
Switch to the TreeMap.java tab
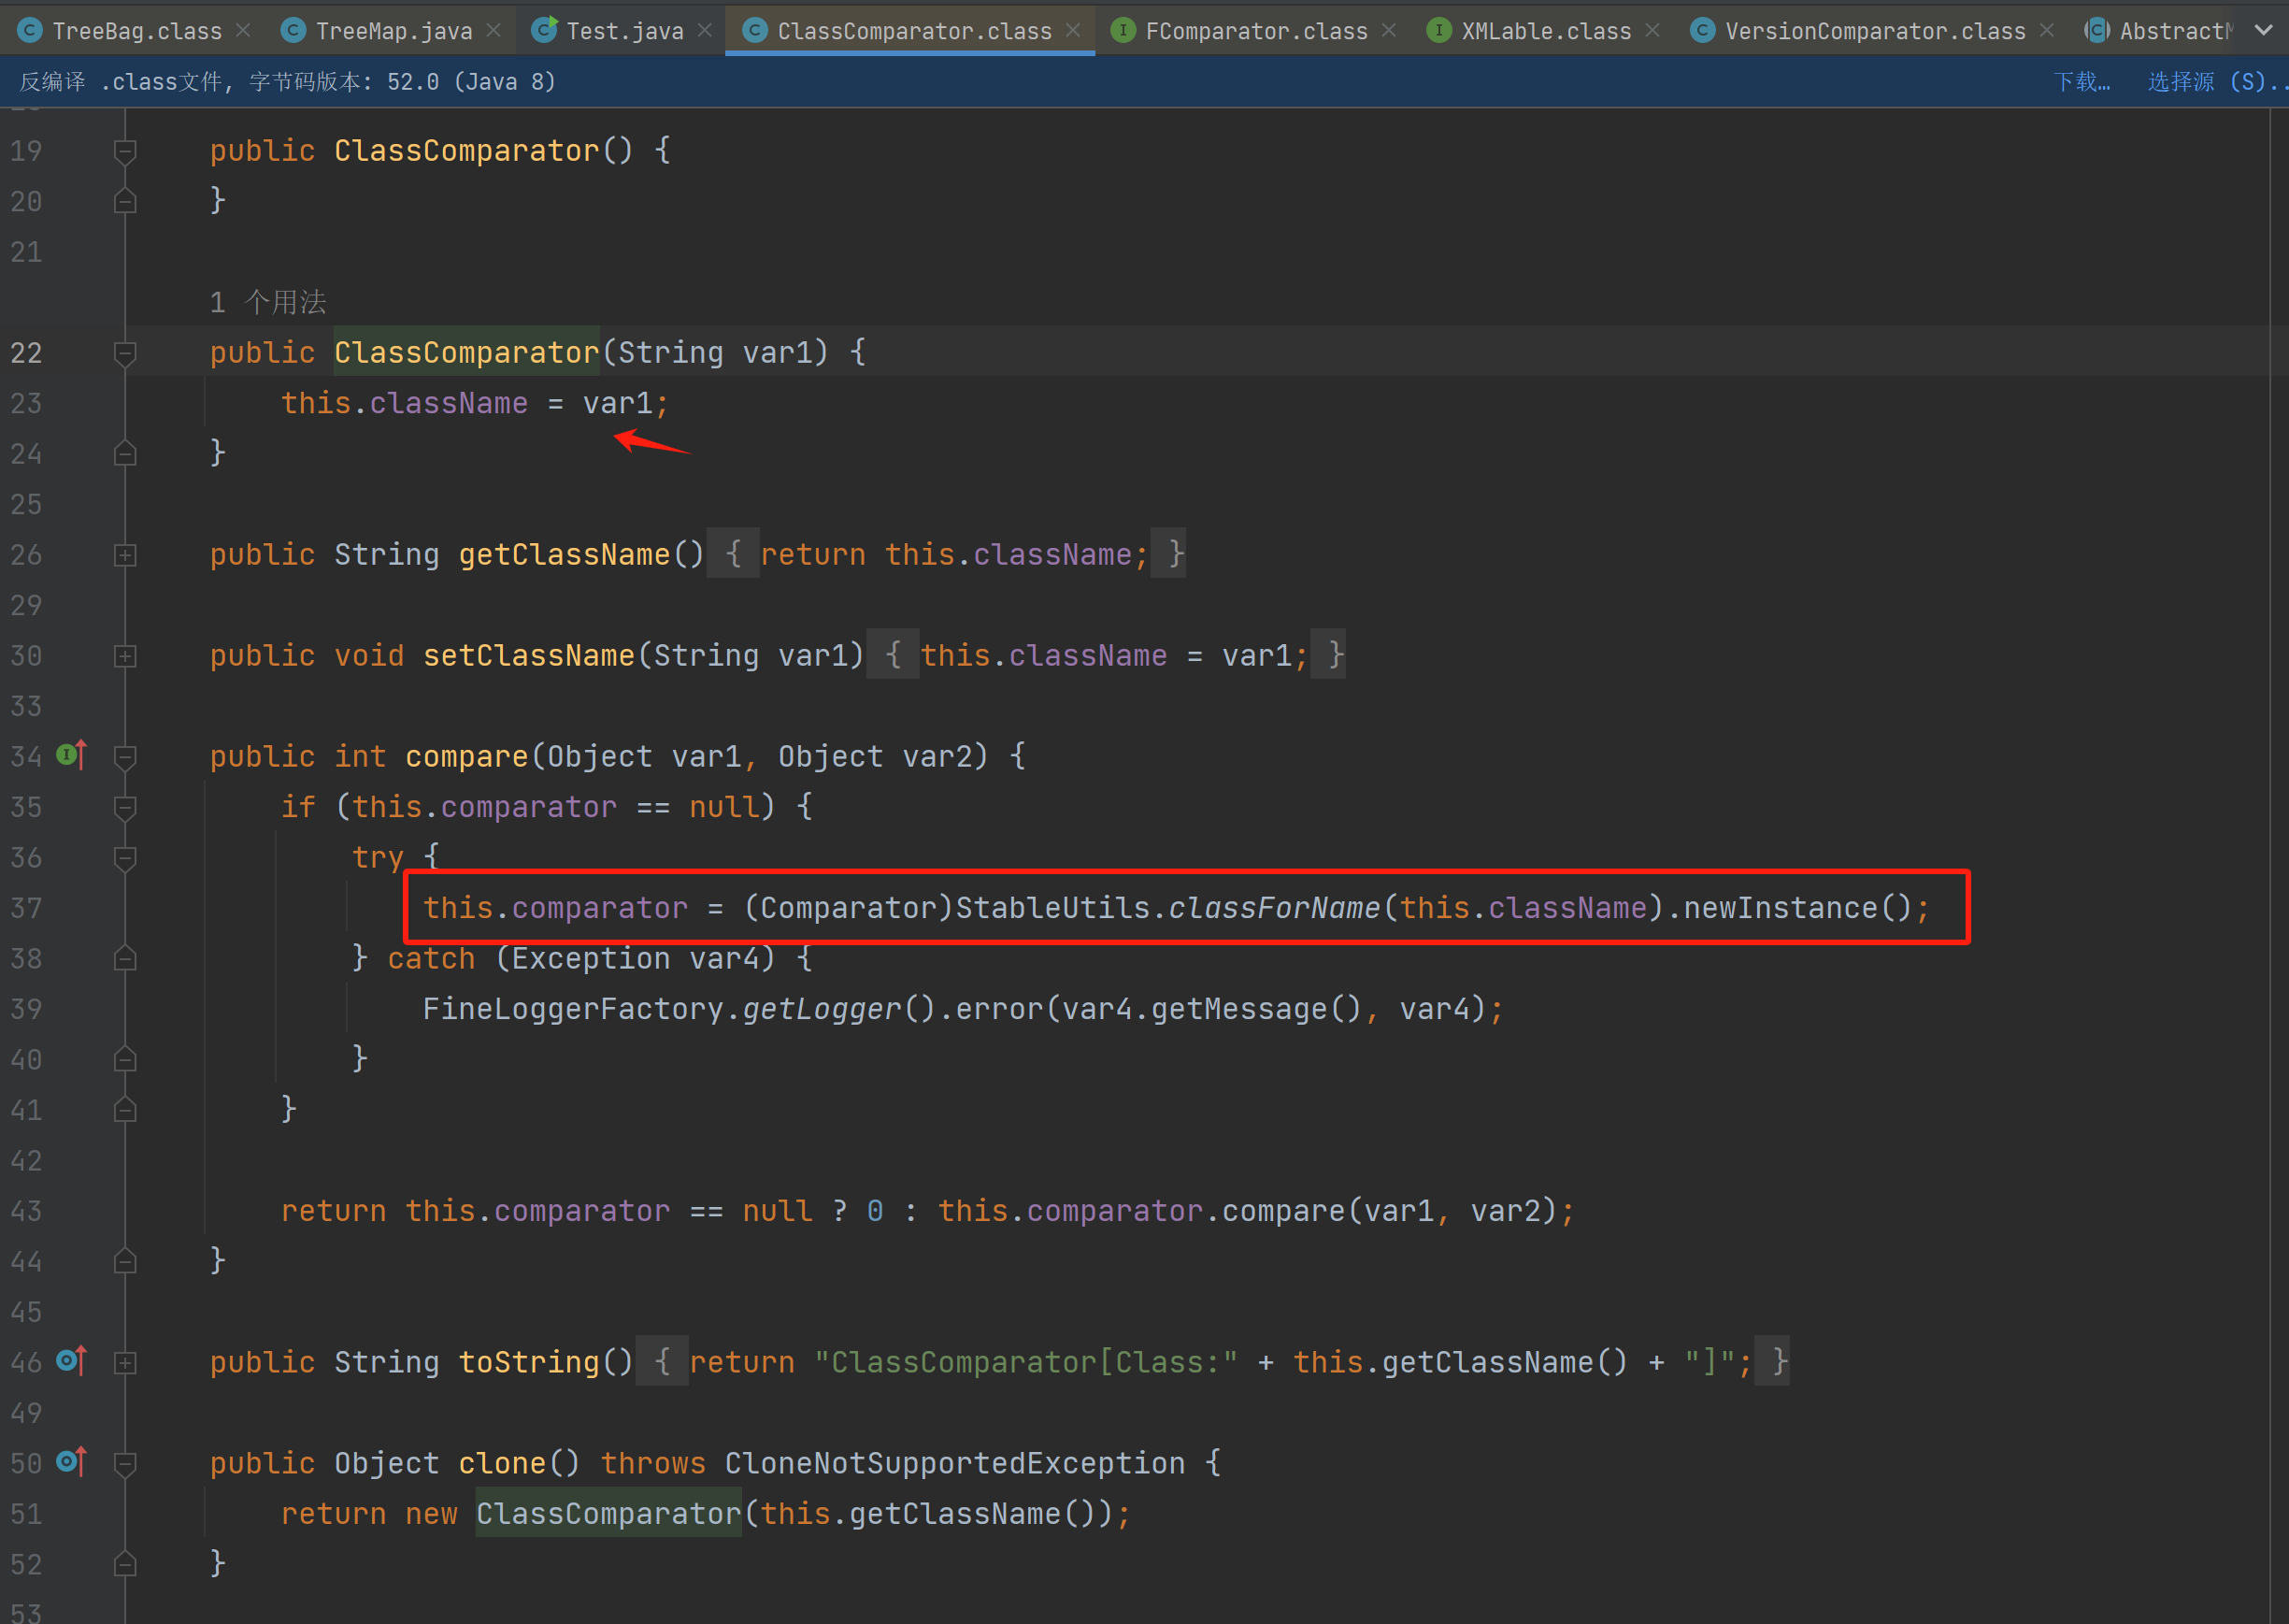click(x=393, y=31)
